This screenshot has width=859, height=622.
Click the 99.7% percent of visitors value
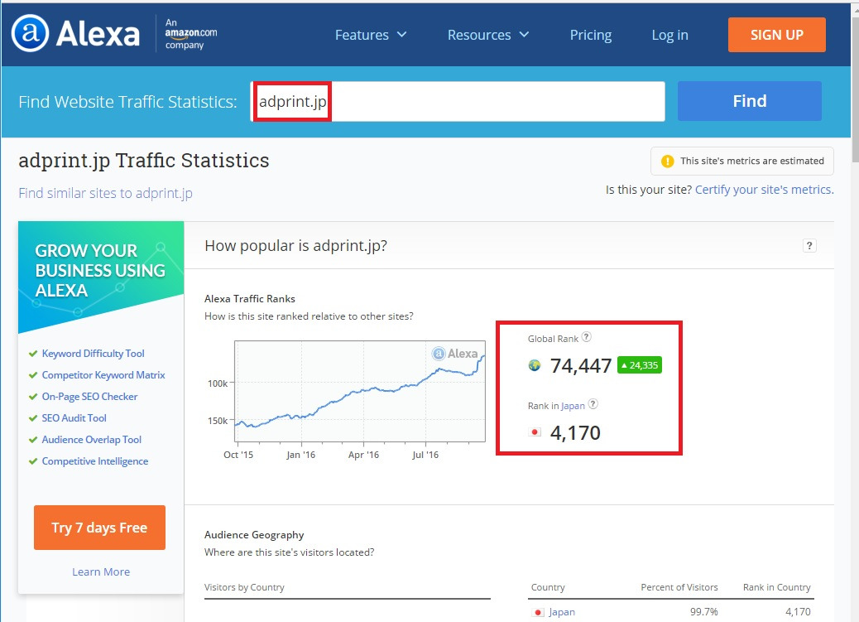tap(704, 612)
